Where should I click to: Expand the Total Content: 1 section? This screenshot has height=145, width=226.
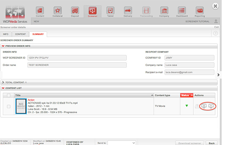click(x=3, y=82)
